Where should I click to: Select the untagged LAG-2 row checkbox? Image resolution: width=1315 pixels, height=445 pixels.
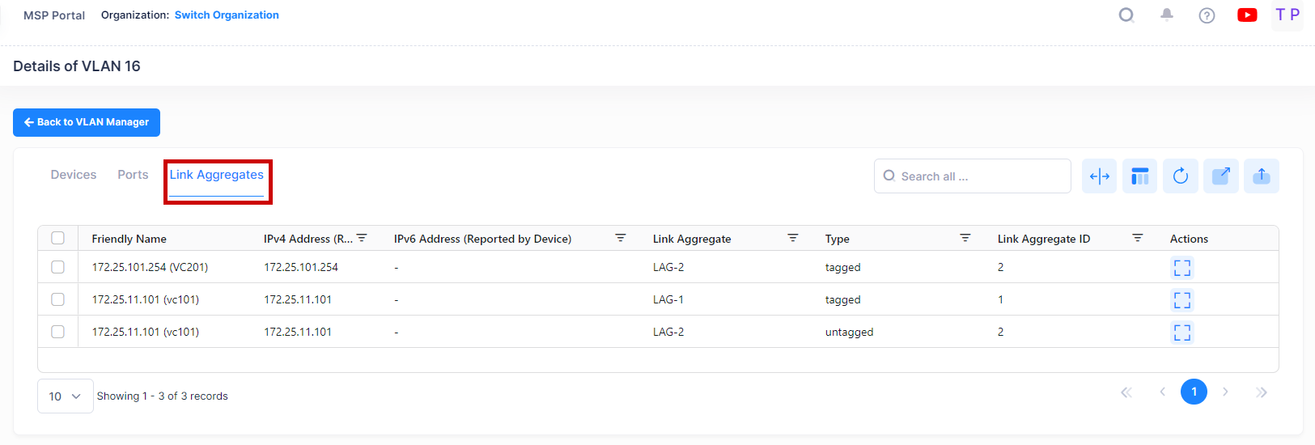pyautogui.click(x=57, y=332)
